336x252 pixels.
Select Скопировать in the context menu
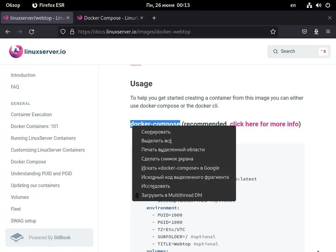click(x=156, y=132)
